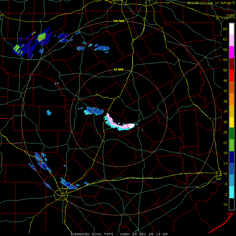Click legend value "26"
The width and height of the screenshot is (236, 236).
pyautogui.click(x=225, y=132)
